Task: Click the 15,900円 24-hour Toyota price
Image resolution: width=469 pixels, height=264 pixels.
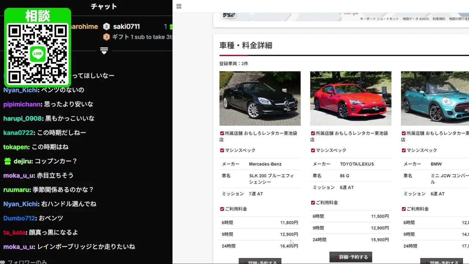Action: pos(380,240)
